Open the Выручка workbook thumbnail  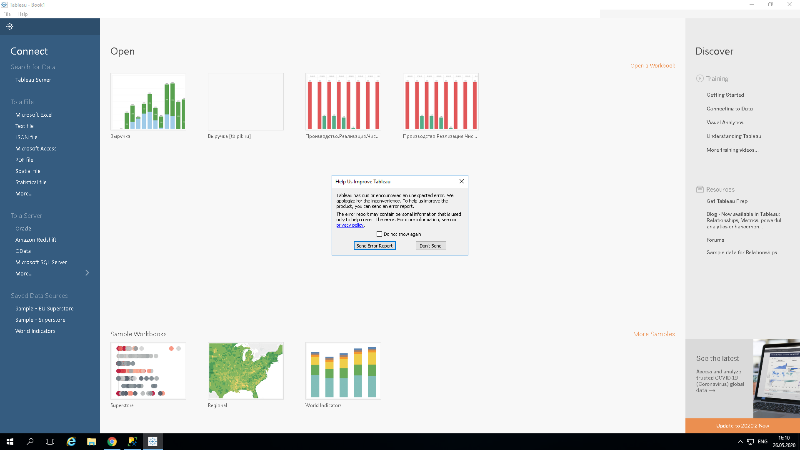[x=148, y=102]
